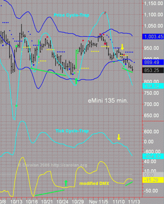Click the cyan 784.32 cycle value badge
The image size is (164, 204).
153,86
